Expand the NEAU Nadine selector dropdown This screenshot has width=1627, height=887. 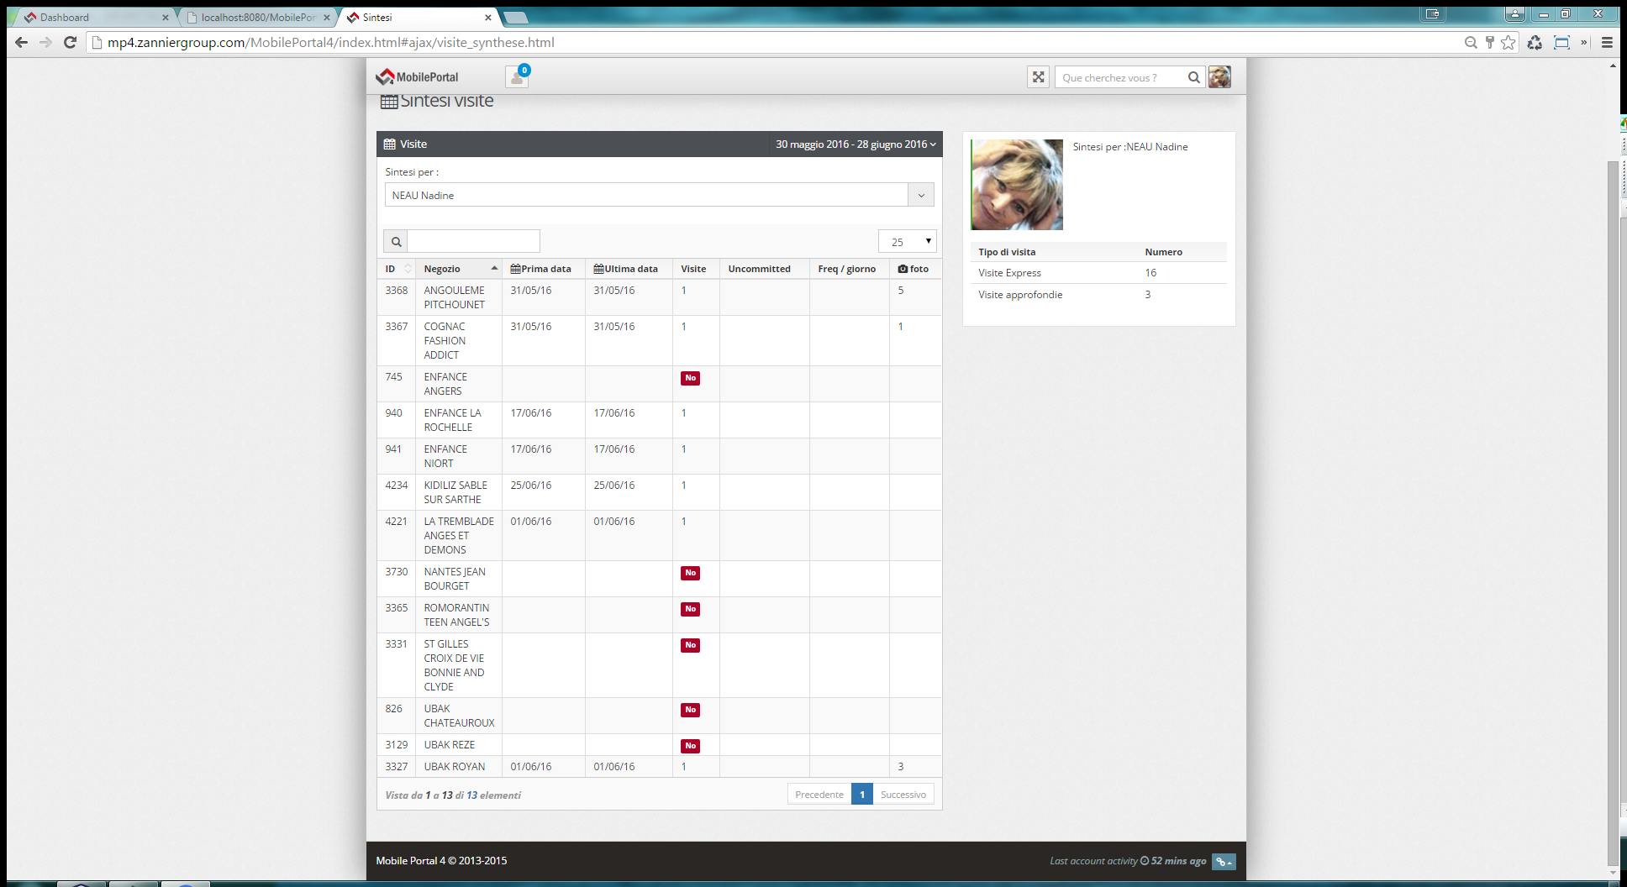(x=921, y=195)
